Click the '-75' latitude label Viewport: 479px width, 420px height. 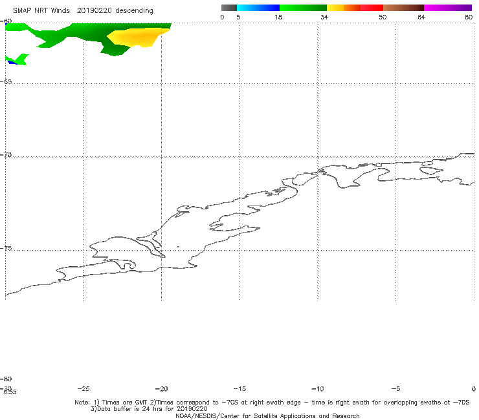[6, 249]
